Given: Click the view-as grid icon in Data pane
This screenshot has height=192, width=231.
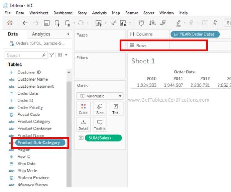Looking at the screenshot, I should (x=60, y=55).
